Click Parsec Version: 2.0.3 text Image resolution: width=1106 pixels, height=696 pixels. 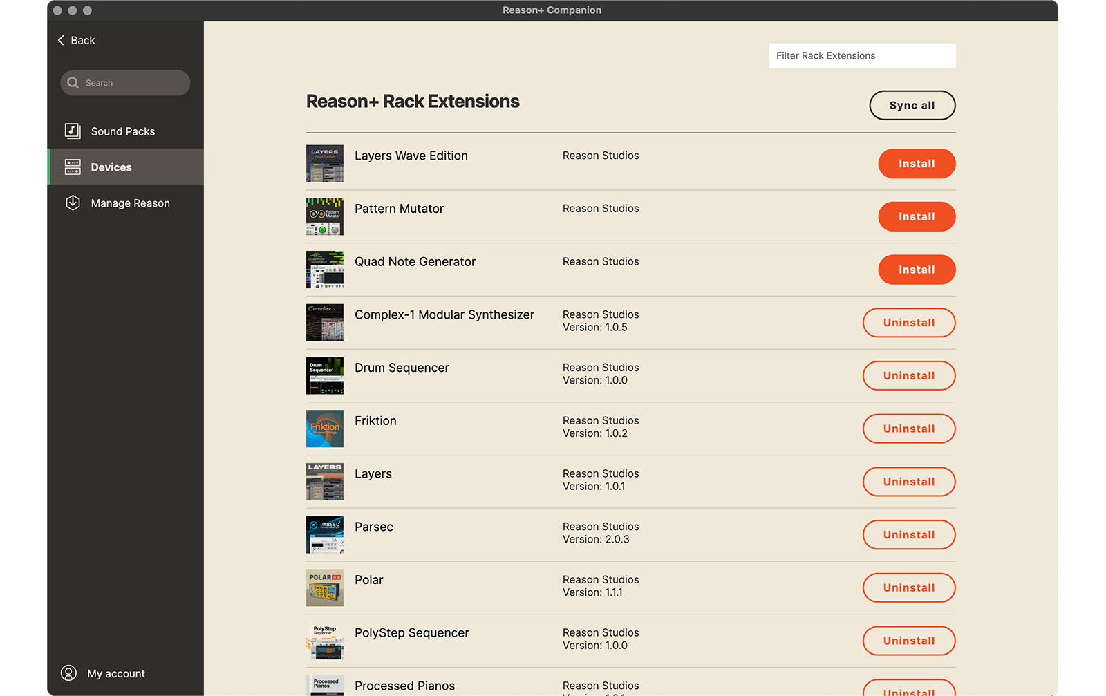tap(596, 539)
